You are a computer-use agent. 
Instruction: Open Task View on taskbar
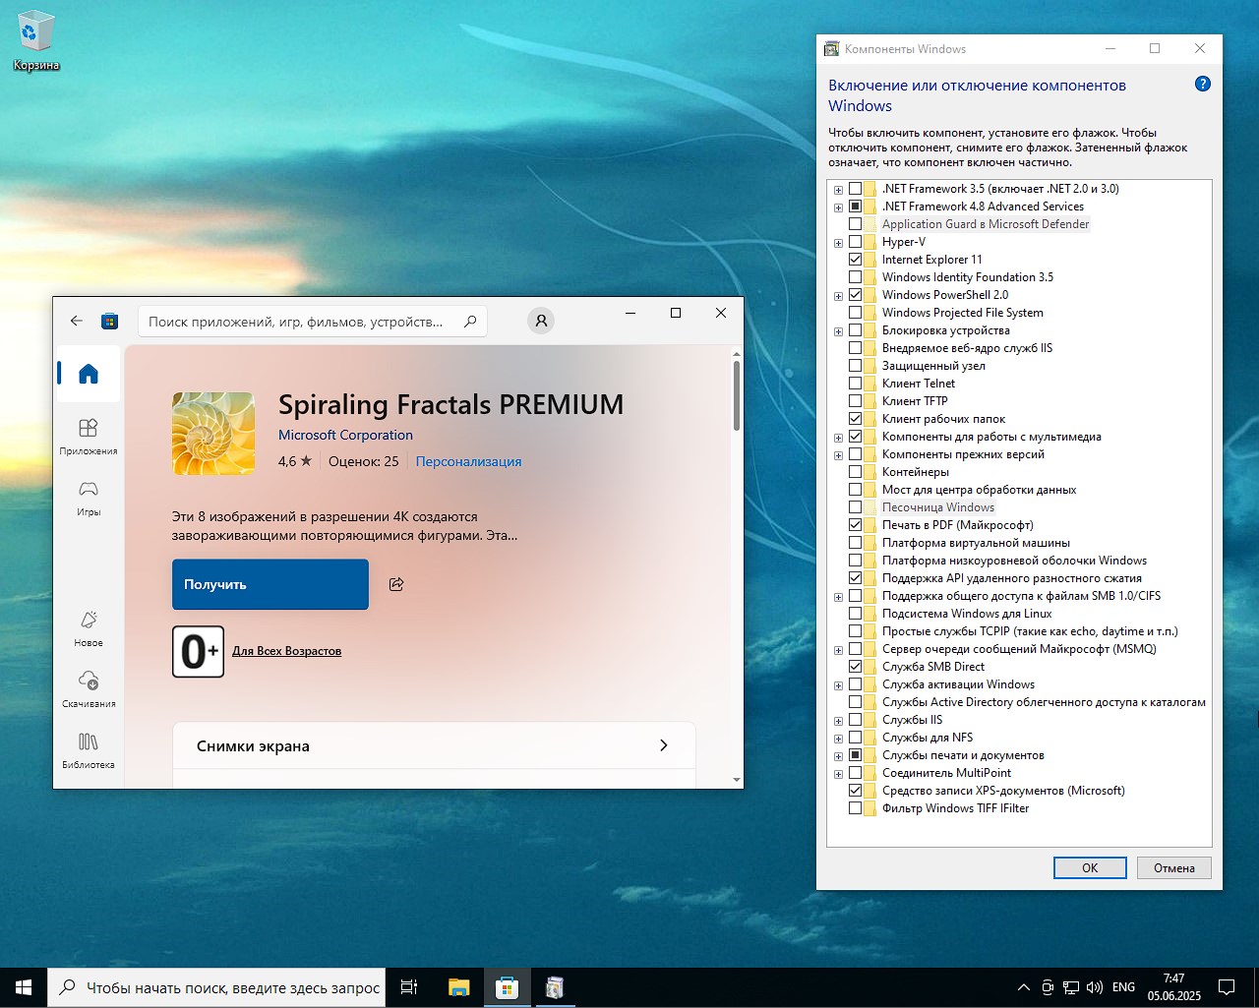click(409, 987)
